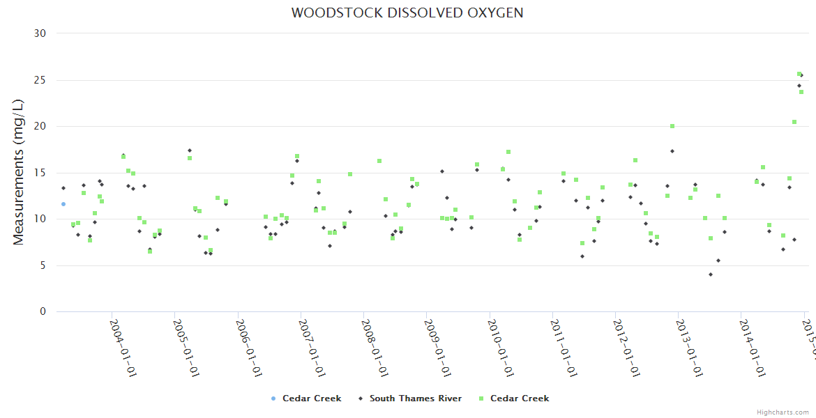Click the 15 y-axis tick label
Image resolution: width=816 pixels, height=418 pixels.
point(40,173)
